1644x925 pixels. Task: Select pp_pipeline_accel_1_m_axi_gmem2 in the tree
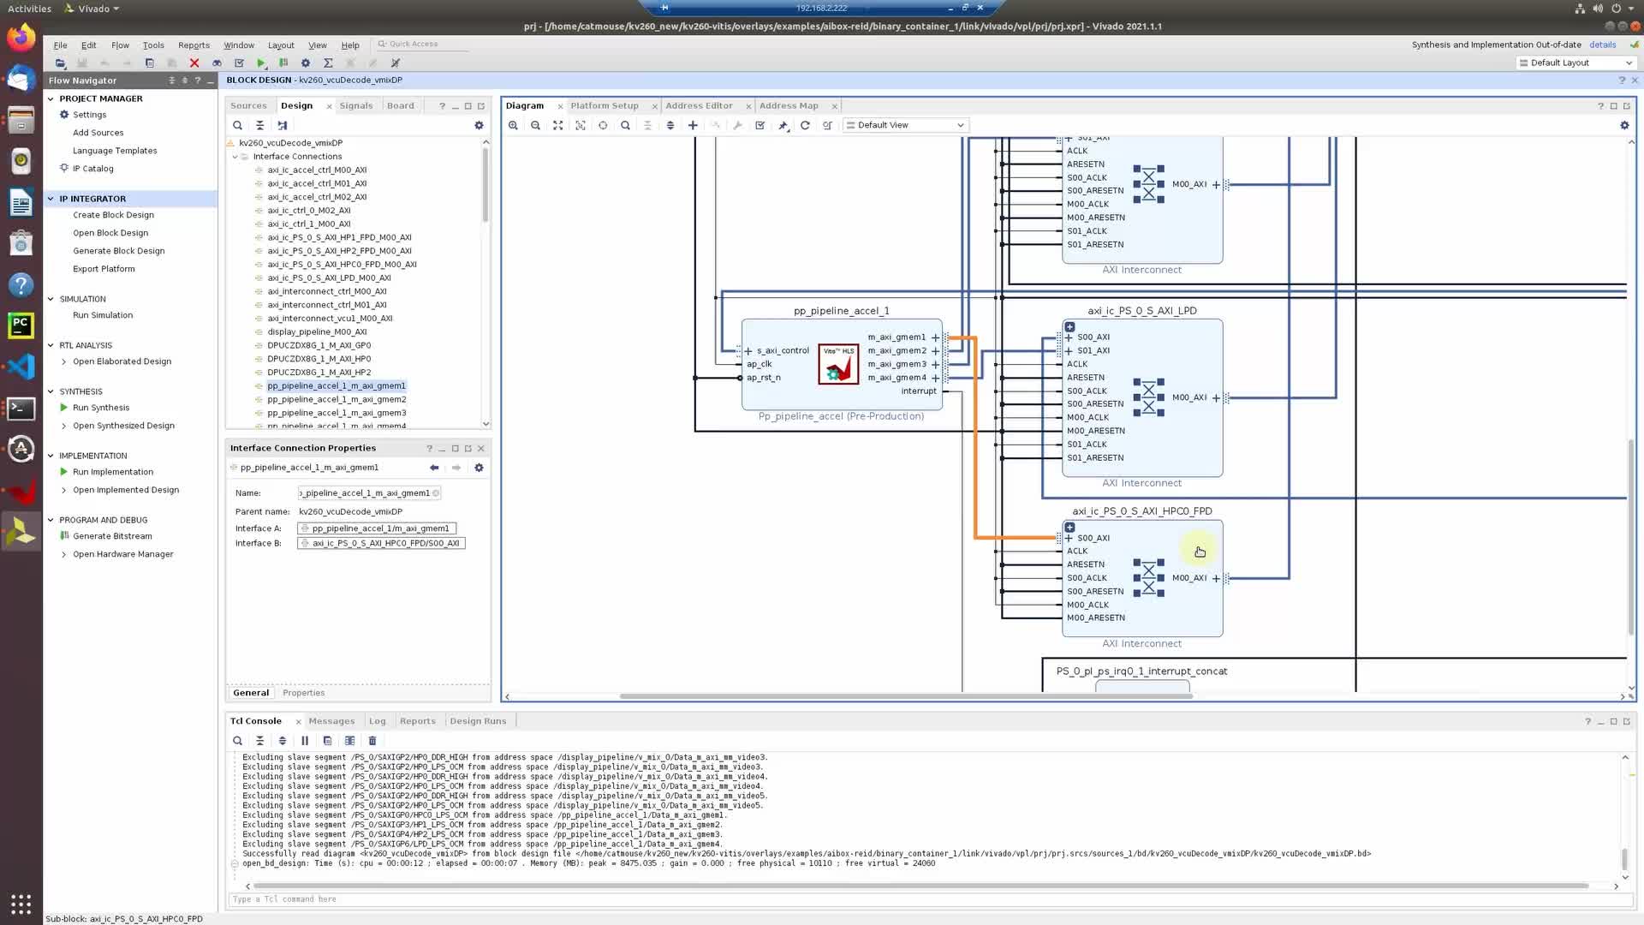point(337,399)
